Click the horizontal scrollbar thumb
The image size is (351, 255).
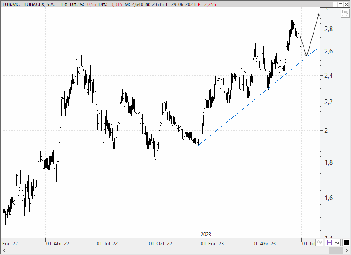click(335, 251)
